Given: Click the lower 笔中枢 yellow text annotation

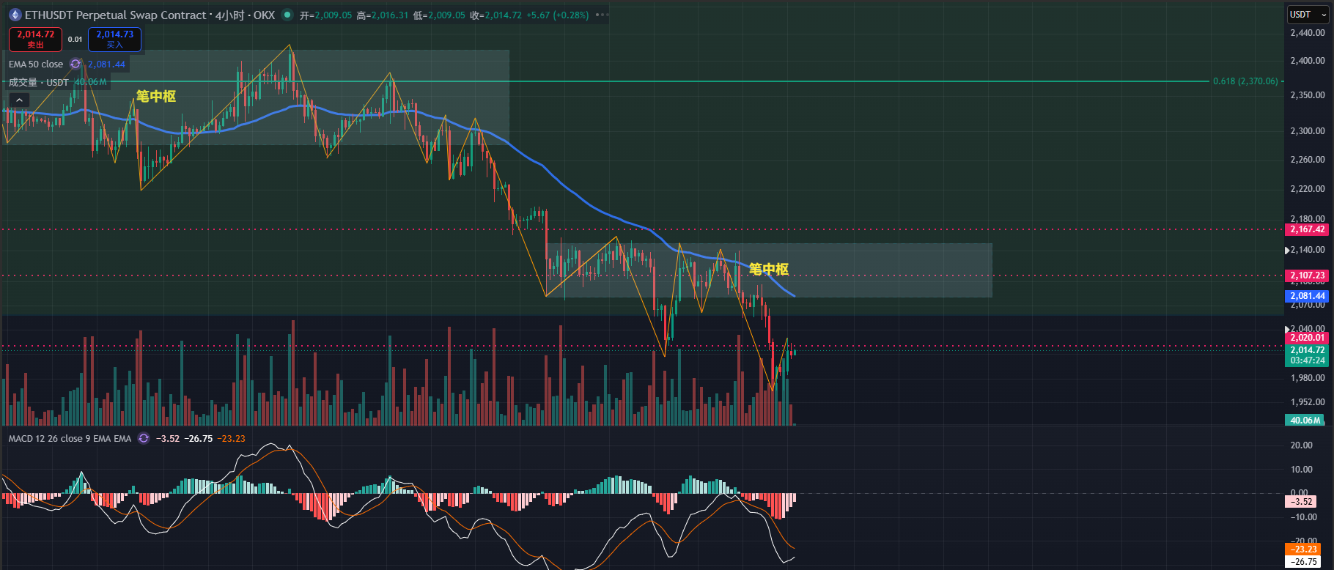Looking at the screenshot, I should click(769, 269).
